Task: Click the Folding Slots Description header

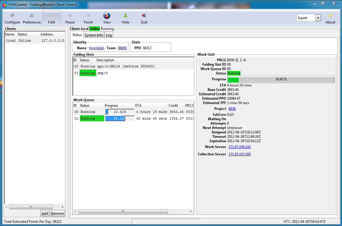Action: [x=145, y=60]
